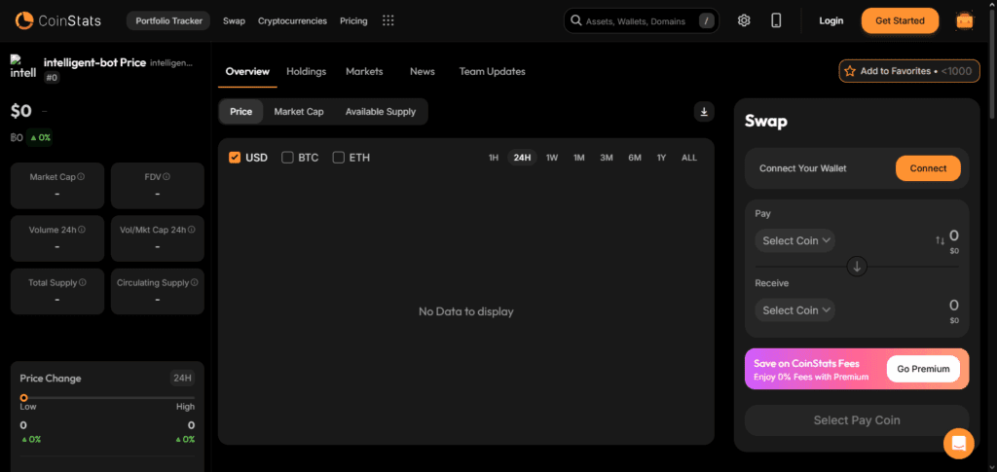Click info icon next to Circulating Supply
The image size is (997, 472).
(x=195, y=282)
